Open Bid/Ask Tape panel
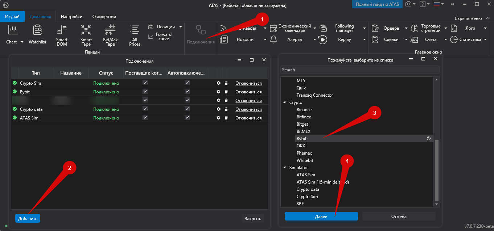Viewport: 494px width, 231px height. pos(110,35)
